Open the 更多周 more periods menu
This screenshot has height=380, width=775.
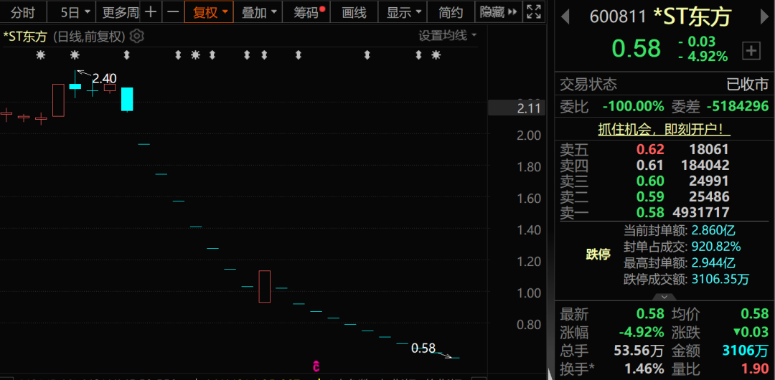(119, 12)
